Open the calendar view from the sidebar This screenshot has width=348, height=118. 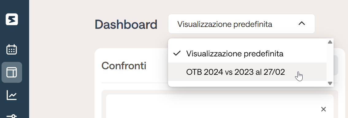pos(12,49)
